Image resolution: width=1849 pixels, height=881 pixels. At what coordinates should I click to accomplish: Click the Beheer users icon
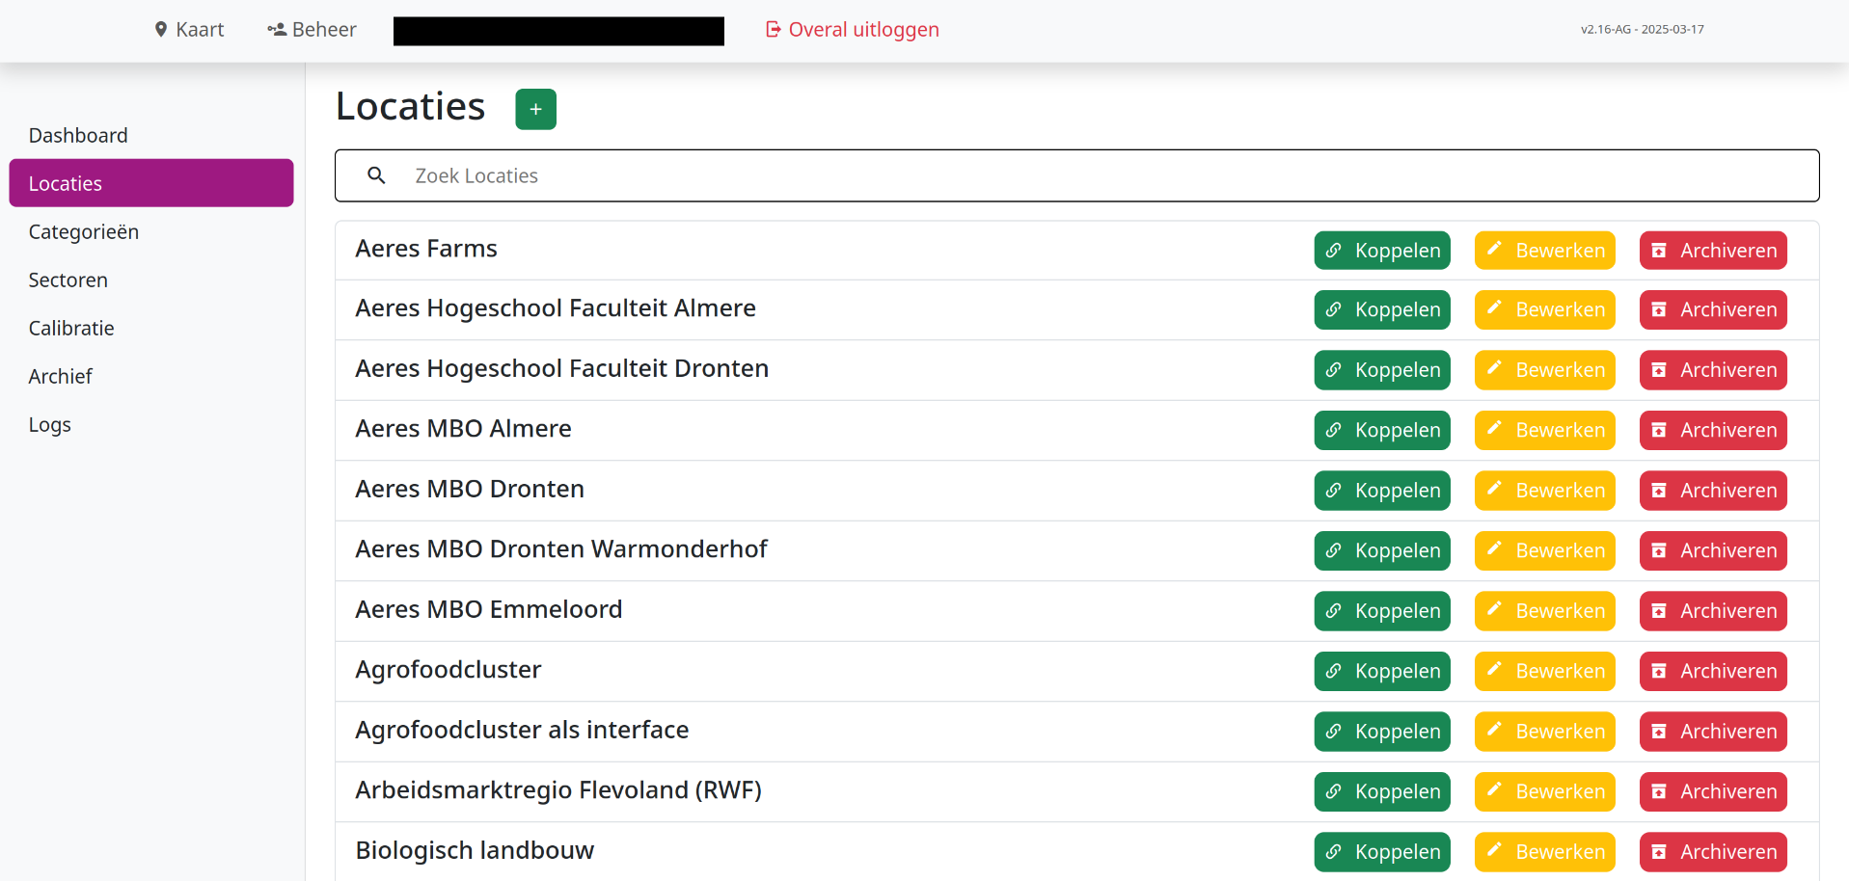[x=277, y=30]
